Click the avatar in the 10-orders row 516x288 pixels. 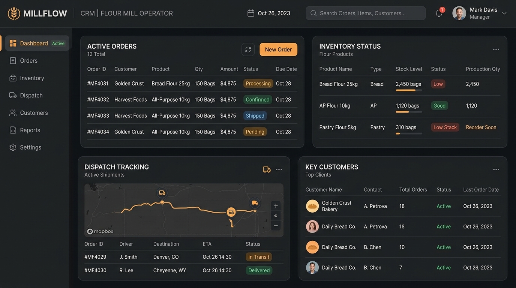312,247
